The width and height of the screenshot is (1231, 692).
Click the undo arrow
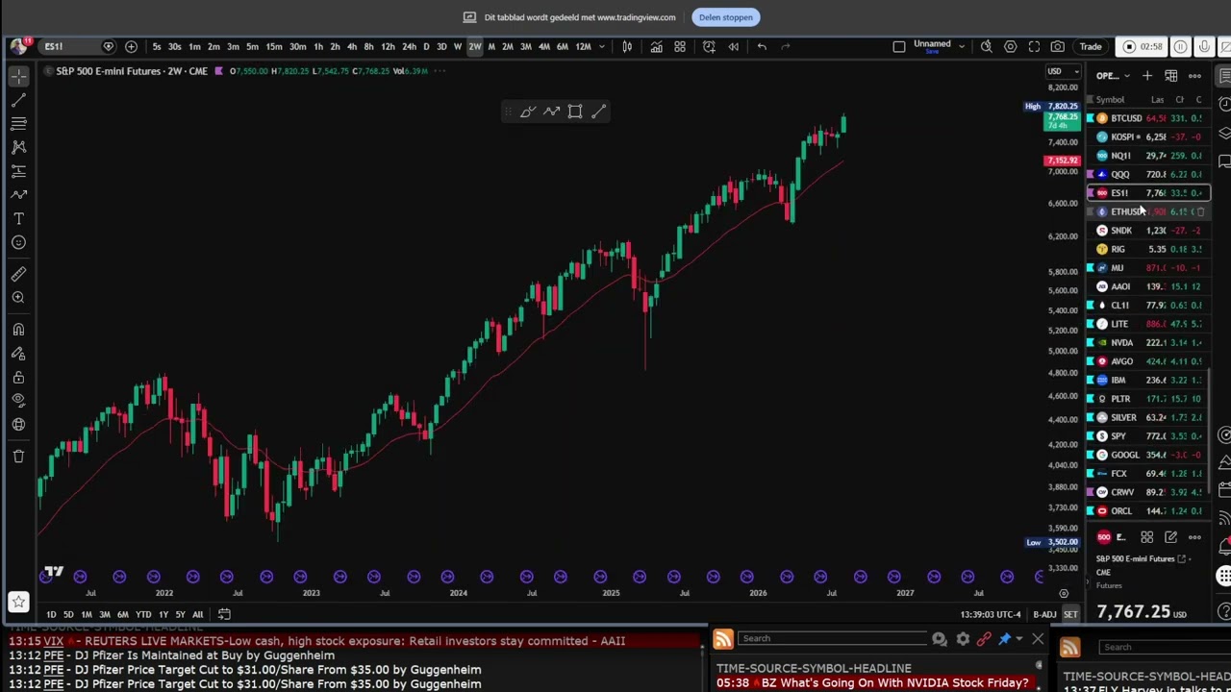point(762,46)
